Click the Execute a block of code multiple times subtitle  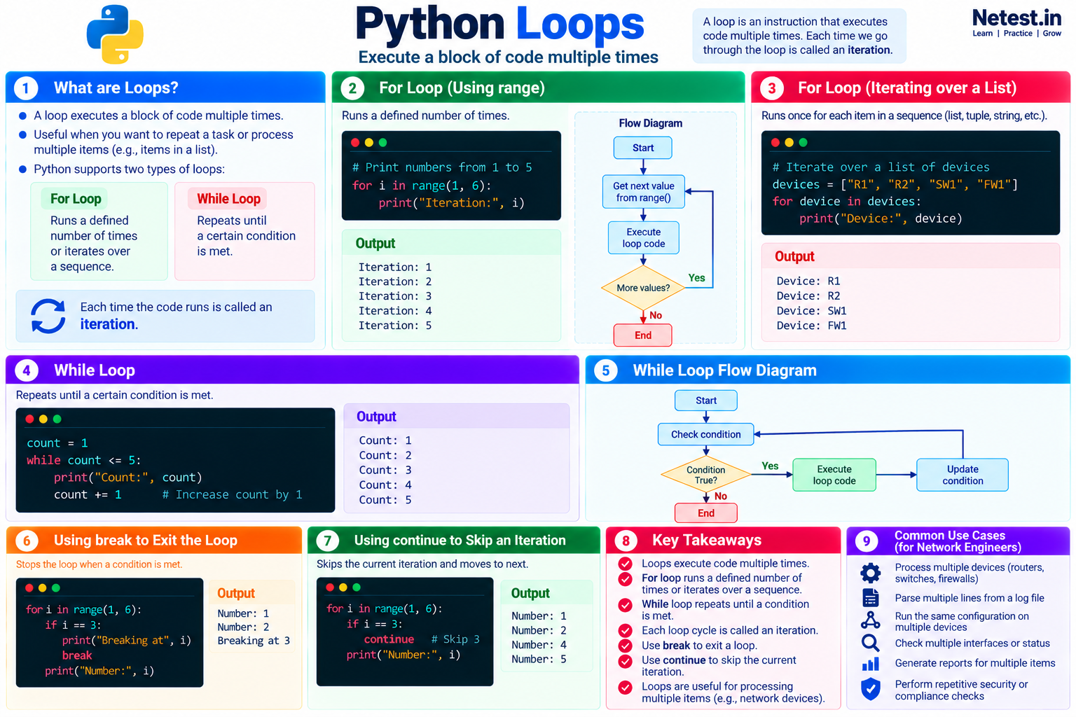508,57
